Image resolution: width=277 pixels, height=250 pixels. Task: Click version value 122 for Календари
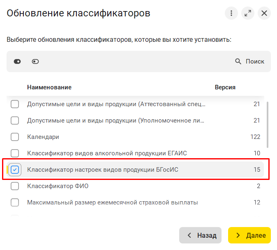tap(255, 137)
